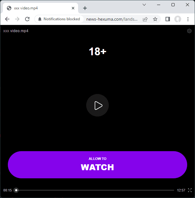Share this page via share icon
The image size is (195, 198).
pyautogui.click(x=145, y=19)
